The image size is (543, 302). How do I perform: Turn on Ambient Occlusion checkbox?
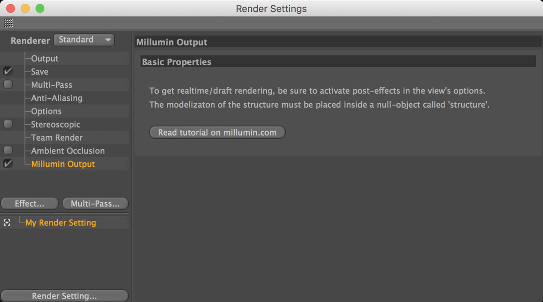point(8,150)
